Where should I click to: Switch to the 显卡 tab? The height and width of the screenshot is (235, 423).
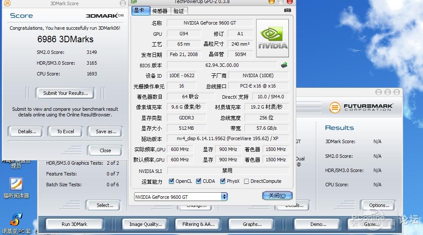(140, 10)
